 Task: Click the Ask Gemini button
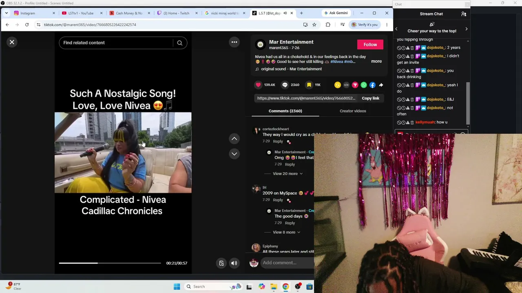coord(336,13)
